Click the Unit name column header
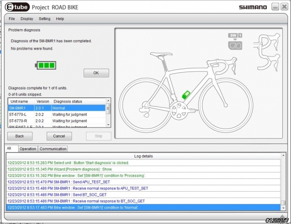 21,102
